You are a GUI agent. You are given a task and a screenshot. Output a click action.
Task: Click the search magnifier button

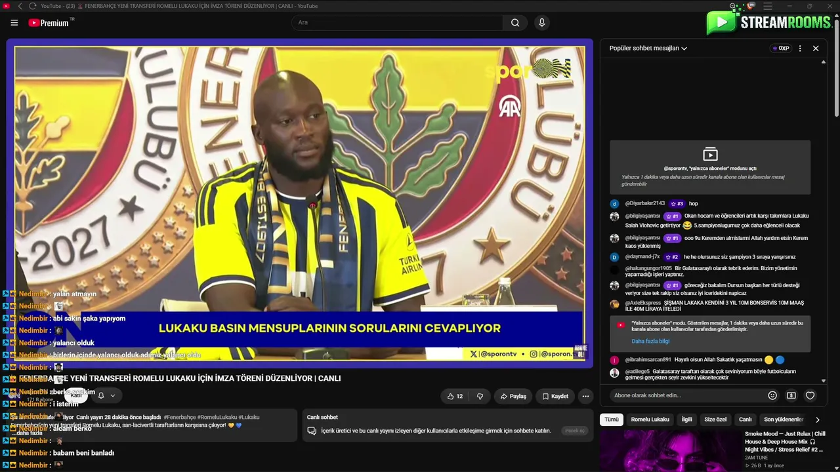(515, 22)
